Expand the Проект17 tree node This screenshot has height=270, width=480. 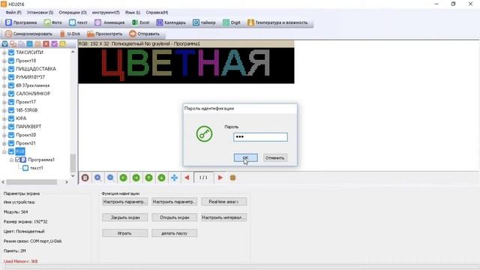coord(4,102)
